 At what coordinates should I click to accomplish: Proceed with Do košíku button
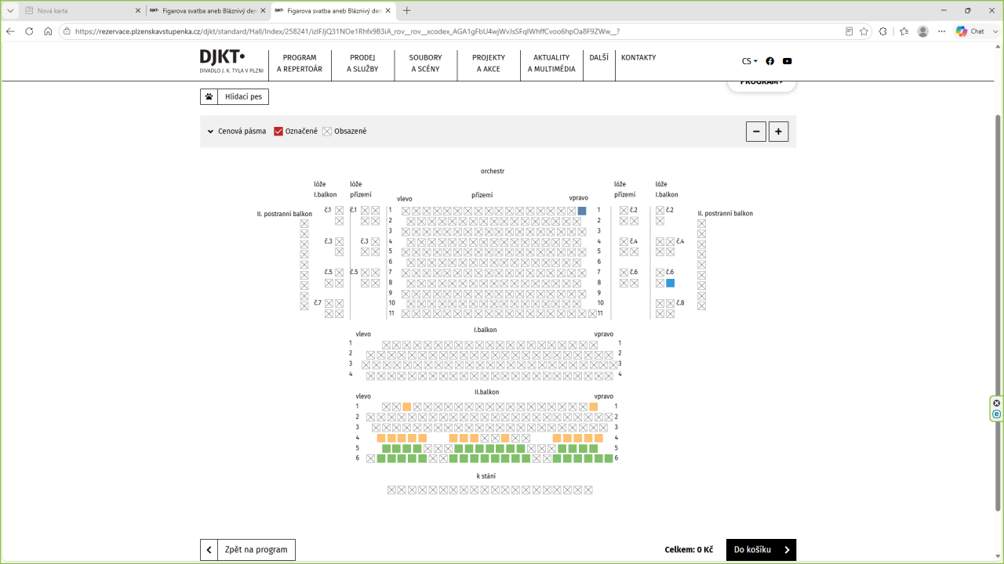click(x=761, y=550)
